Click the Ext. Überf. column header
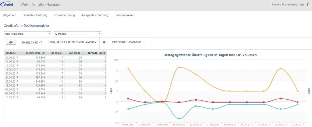 pos(73,53)
